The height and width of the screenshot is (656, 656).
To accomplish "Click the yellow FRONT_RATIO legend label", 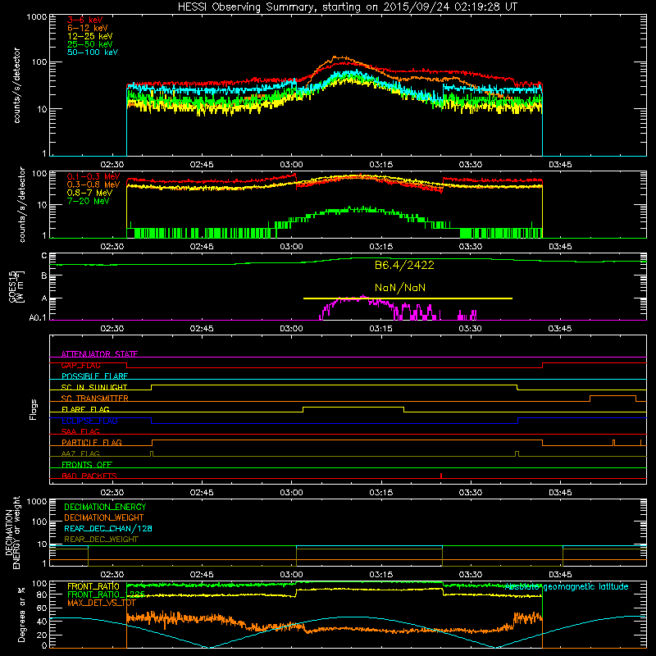I will (x=93, y=586).
